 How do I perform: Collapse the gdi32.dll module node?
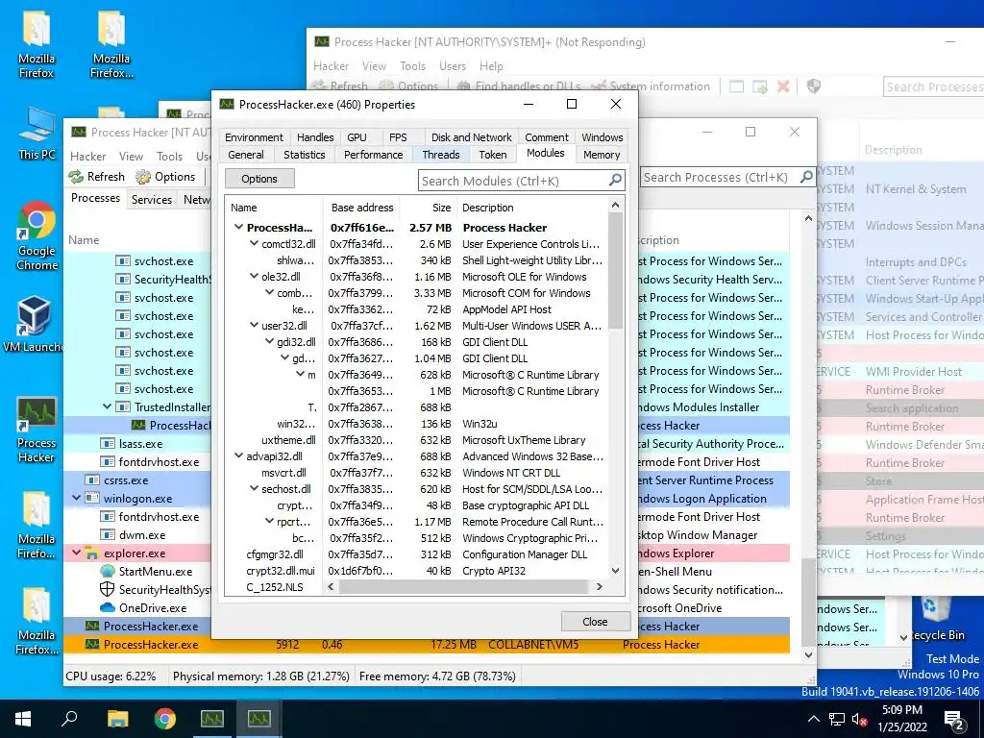click(x=269, y=341)
